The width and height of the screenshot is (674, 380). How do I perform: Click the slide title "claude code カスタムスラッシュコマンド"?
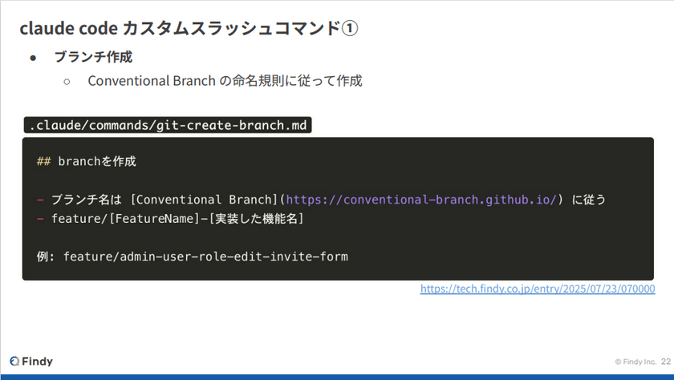(180, 28)
